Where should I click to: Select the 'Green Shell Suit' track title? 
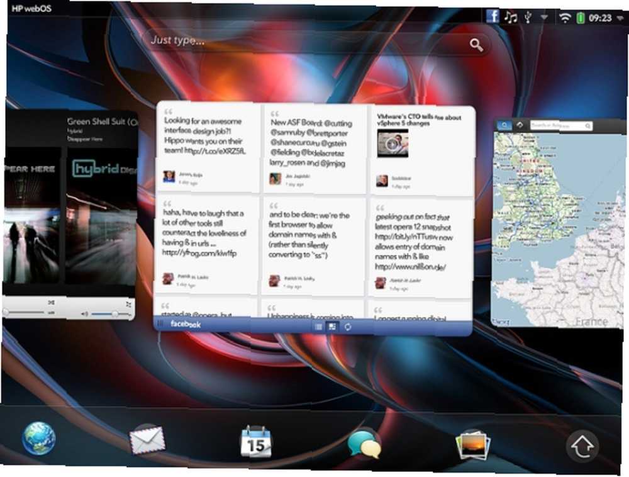(103, 121)
